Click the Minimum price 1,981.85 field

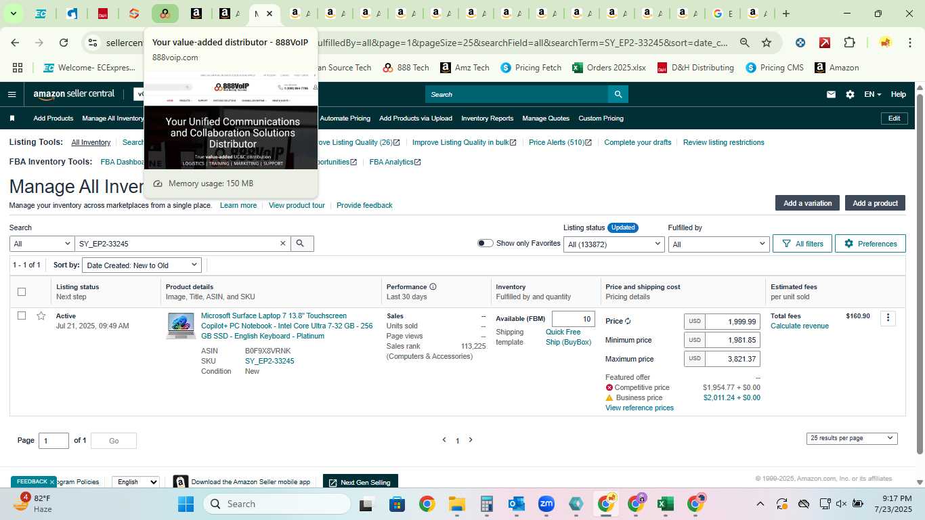tap(732, 341)
